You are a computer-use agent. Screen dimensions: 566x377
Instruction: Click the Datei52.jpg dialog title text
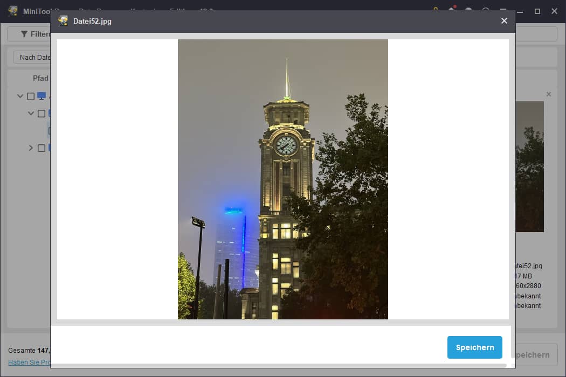pos(92,22)
